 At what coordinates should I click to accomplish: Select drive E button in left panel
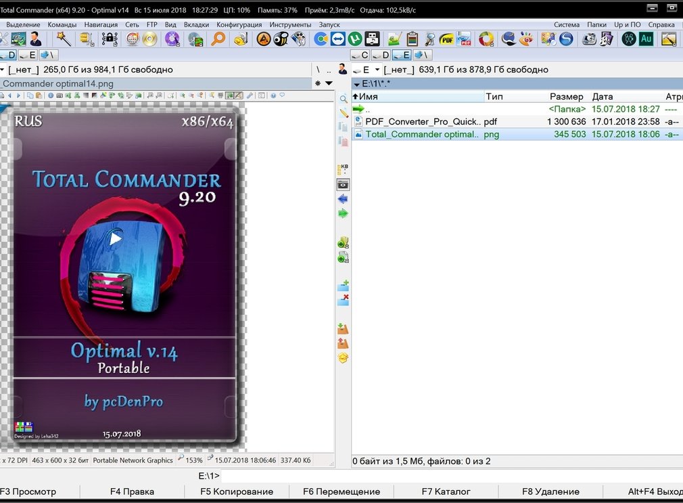click(x=28, y=55)
